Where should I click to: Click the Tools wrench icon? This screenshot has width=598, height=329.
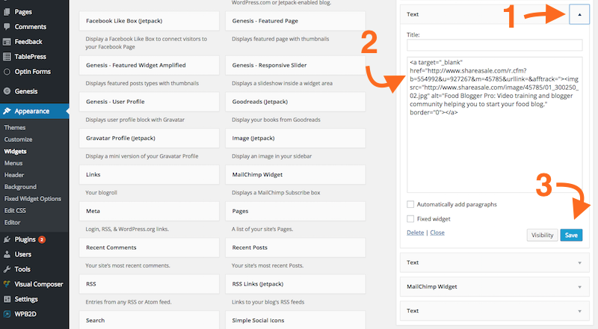pyautogui.click(x=7, y=269)
